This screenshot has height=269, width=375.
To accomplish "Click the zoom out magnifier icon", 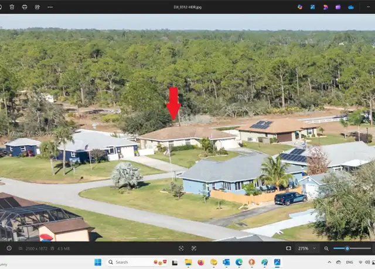I will point(326,249).
